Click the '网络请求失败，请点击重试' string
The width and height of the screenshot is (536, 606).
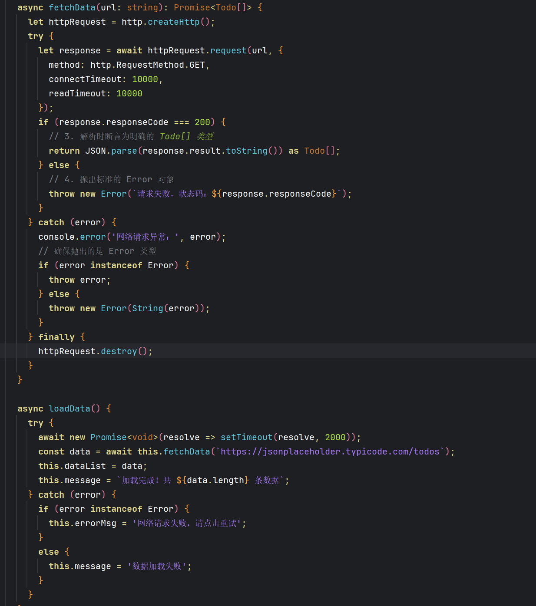click(187, 523)
